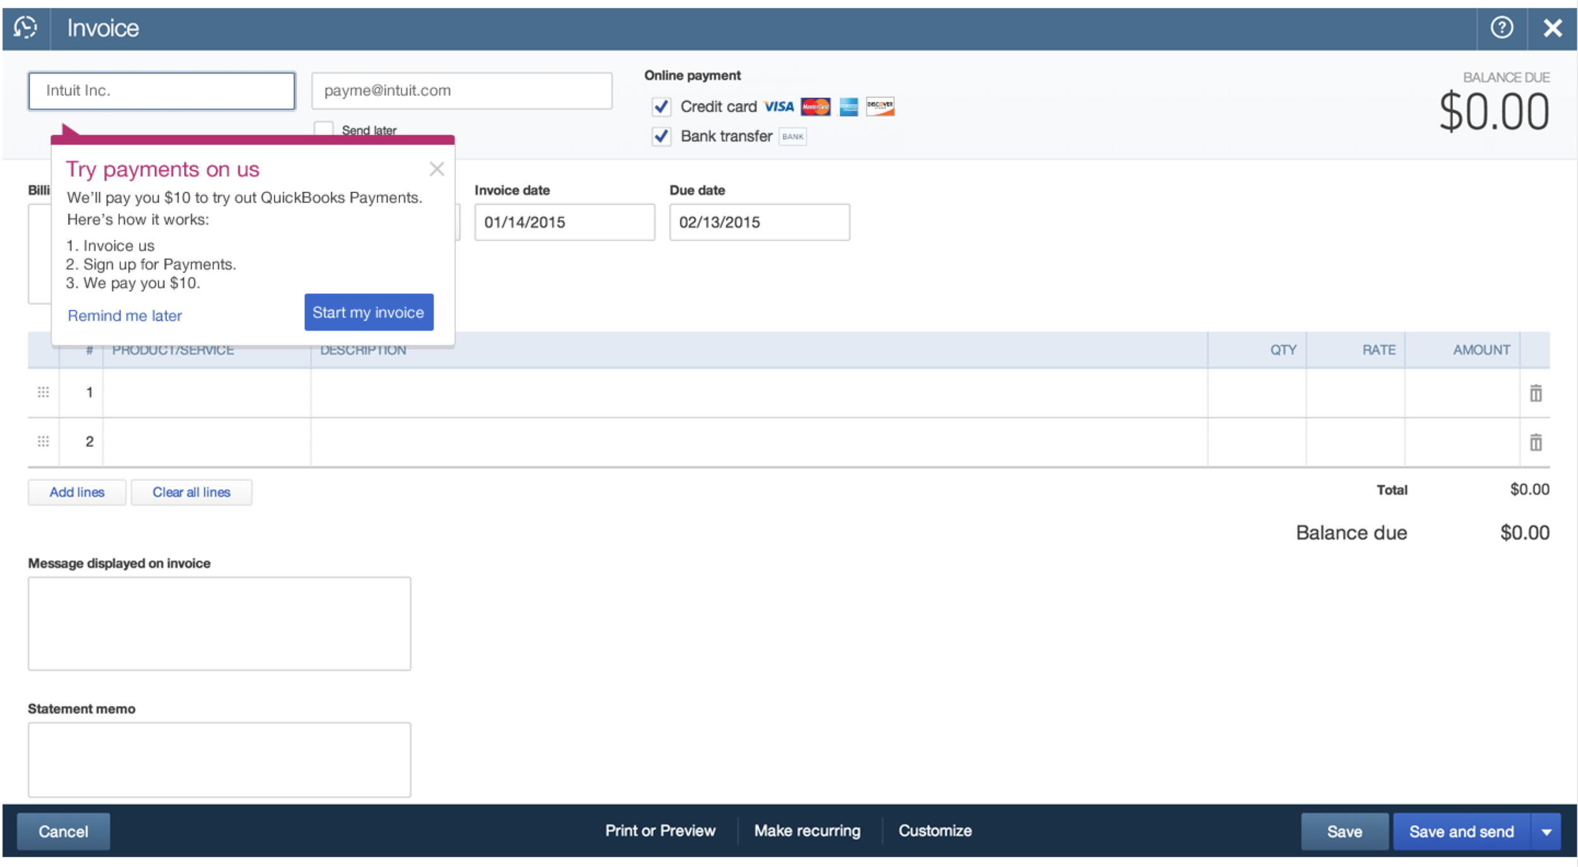1578x867 pixels.
Task: Click Print or Preview in footer
Action: tap(660, 830)
